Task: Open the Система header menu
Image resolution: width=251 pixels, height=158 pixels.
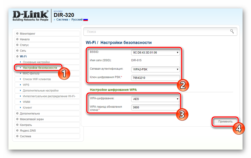Action: coord(62,20)
